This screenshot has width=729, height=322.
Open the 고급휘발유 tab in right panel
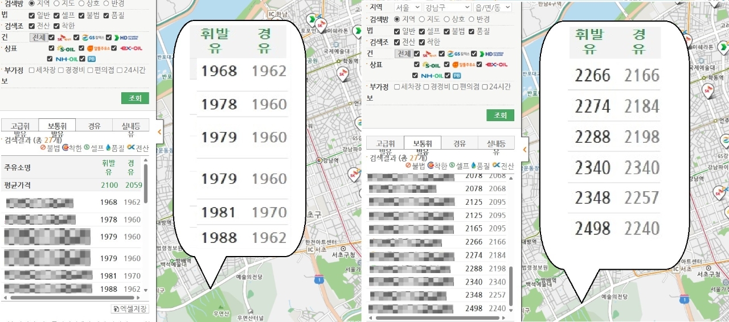(x=384, y=143)
